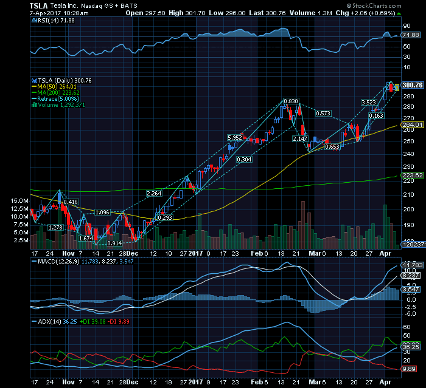Click the TSLA ticker symbol title

coord(38,5)
